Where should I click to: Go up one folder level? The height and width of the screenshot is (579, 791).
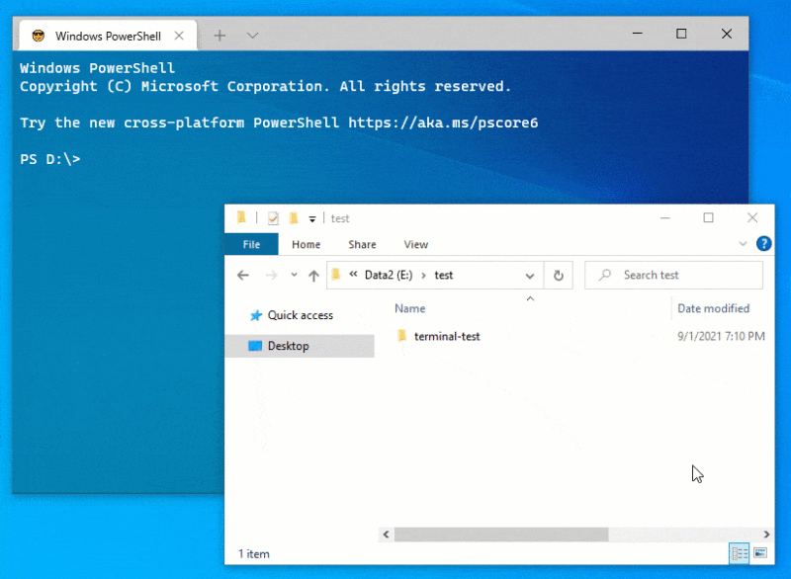coord(313,276)
